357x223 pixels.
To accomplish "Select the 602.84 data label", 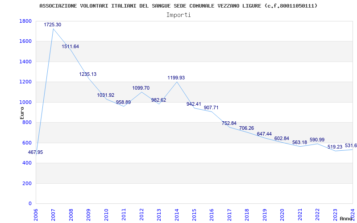I will click(282, 138).
